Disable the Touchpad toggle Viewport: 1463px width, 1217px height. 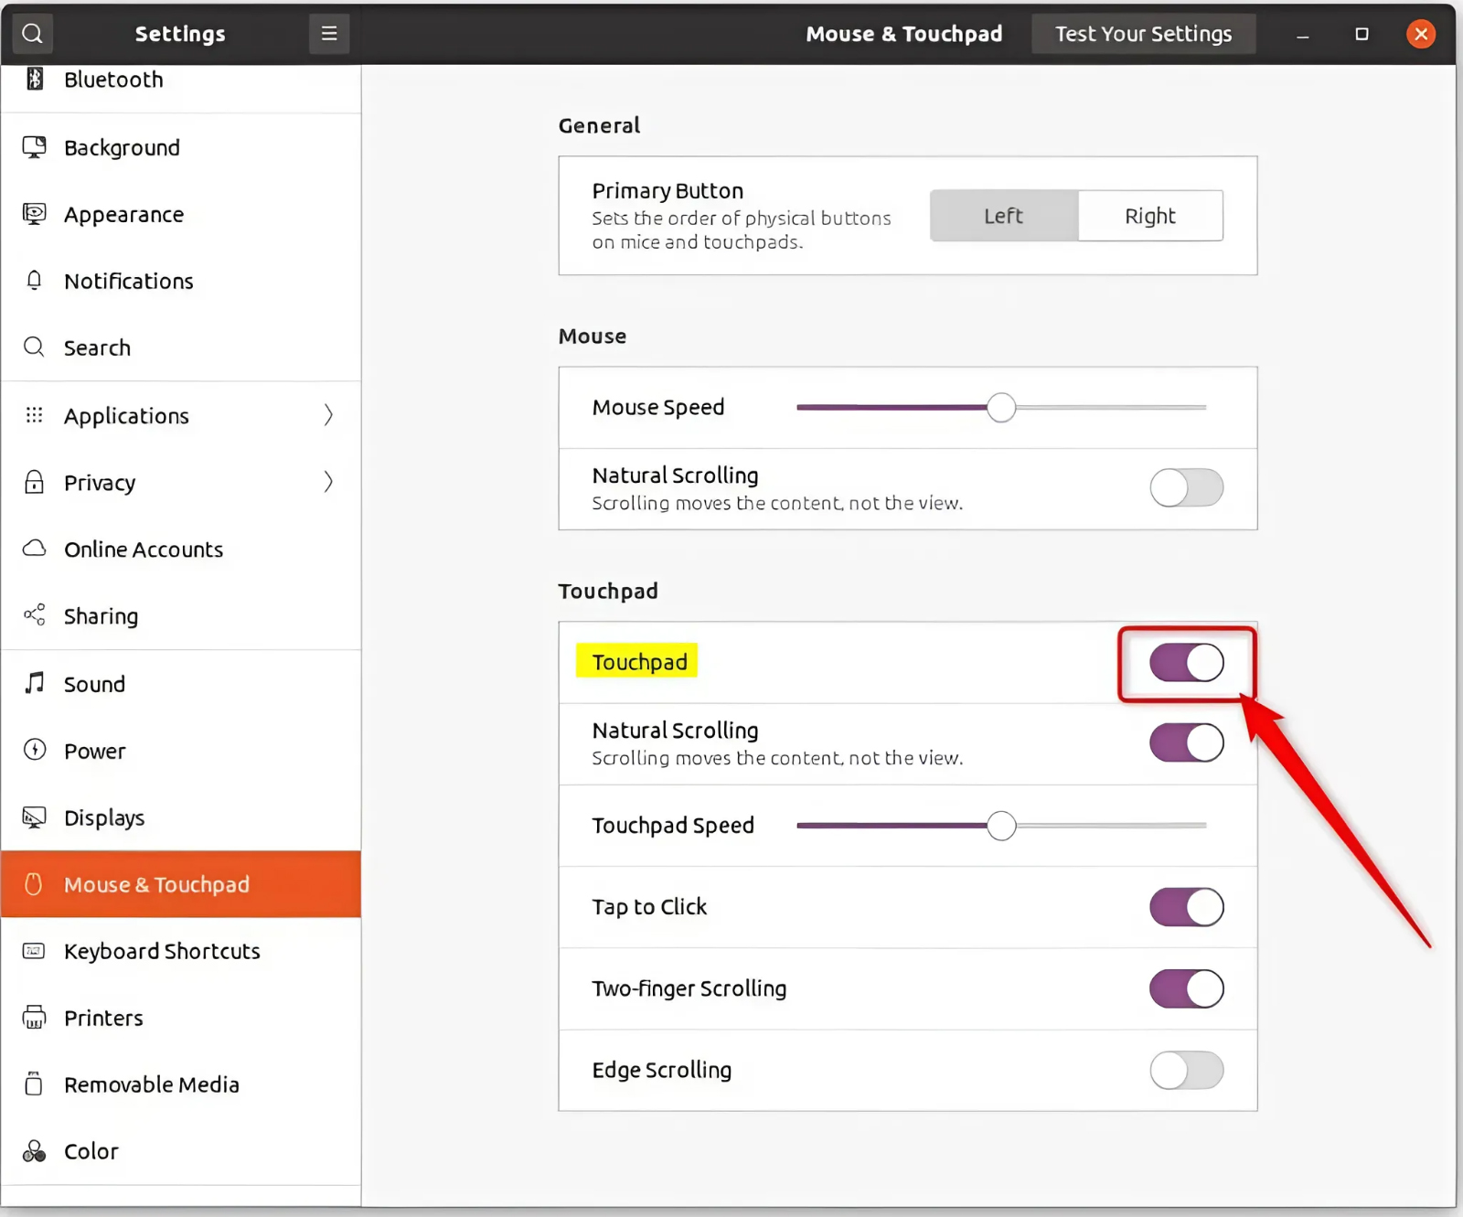click(x=1186, y=663)
